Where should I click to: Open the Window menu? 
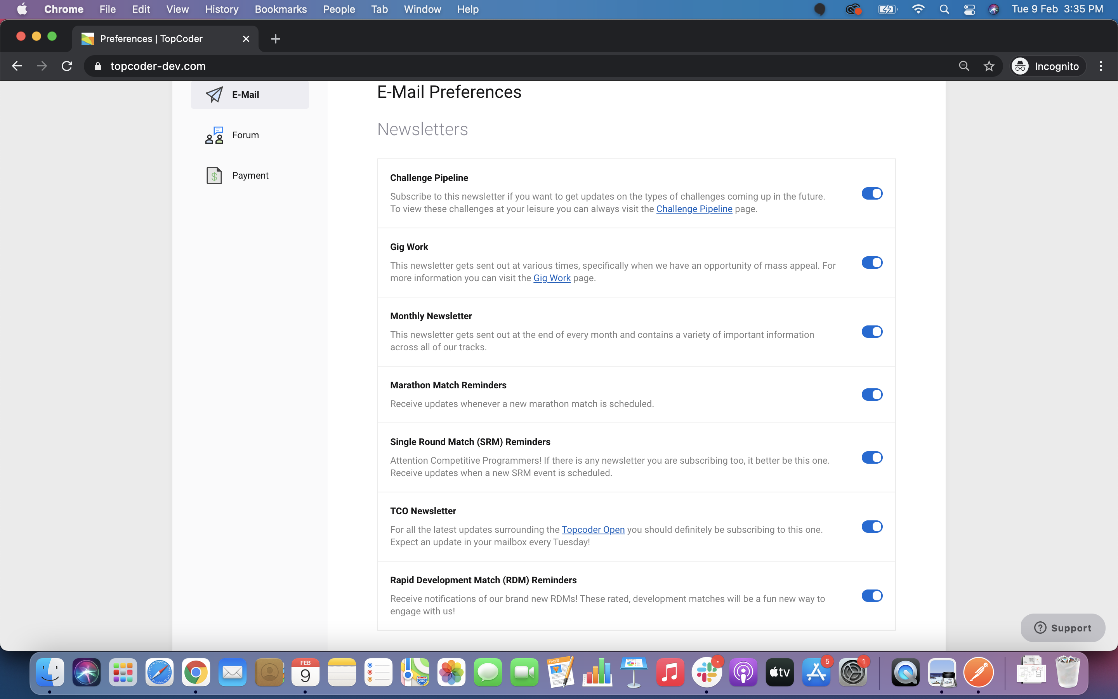point(422,9)
